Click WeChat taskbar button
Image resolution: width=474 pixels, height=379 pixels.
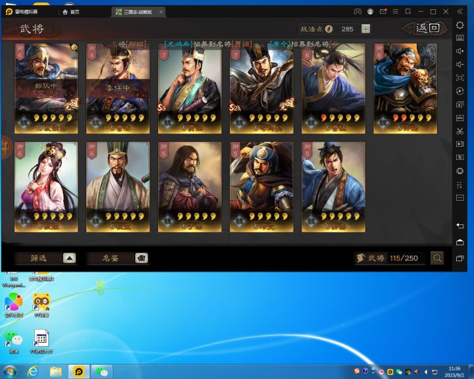click(x=102, y=372)
